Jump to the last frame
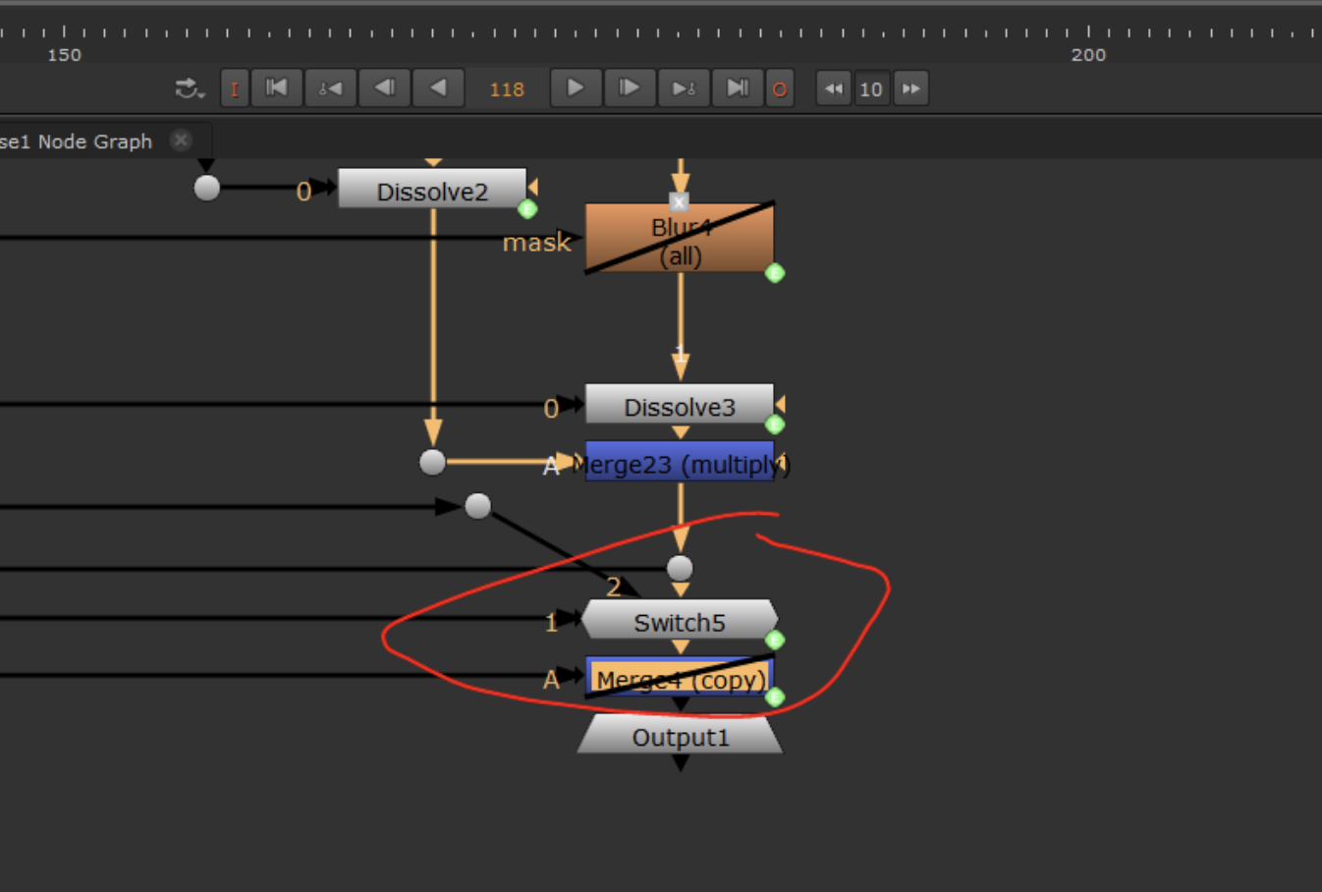Screen dimensions: 1322x892 [738, 88]
